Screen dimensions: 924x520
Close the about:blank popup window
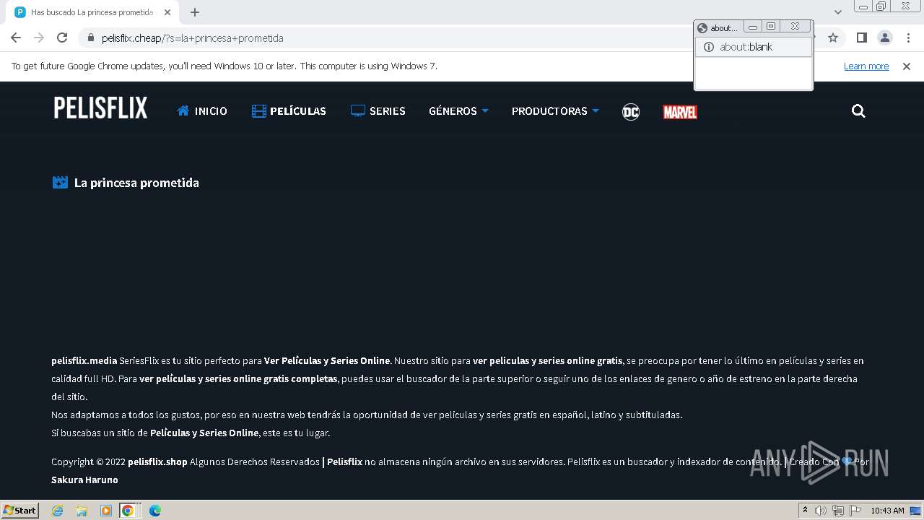pos(795,27)
